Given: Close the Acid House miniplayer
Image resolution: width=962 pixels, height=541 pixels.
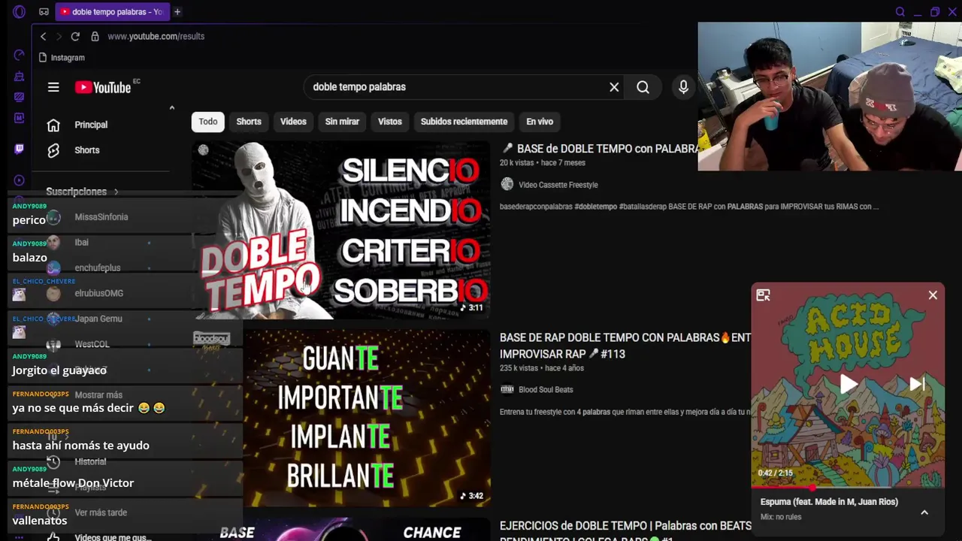Looking at the screenshot, I should click(x=933, y=295).
